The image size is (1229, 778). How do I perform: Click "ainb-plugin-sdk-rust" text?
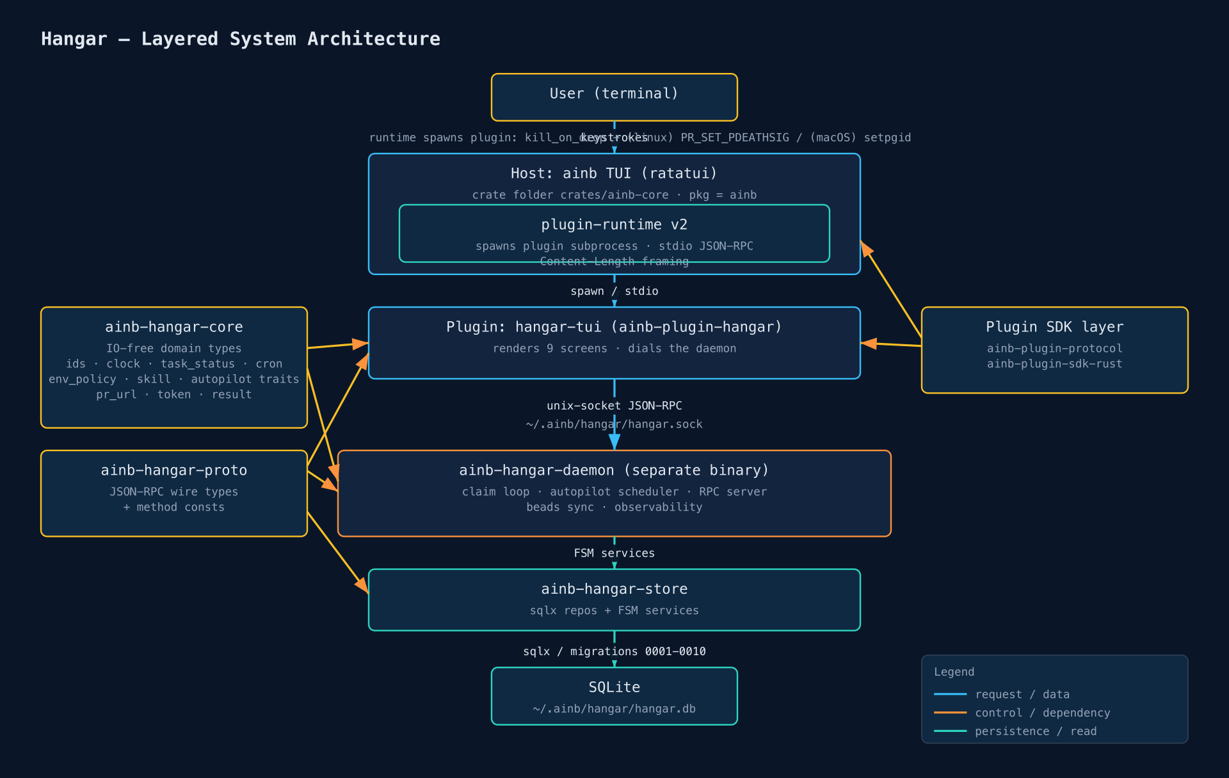pos(1055,364)
